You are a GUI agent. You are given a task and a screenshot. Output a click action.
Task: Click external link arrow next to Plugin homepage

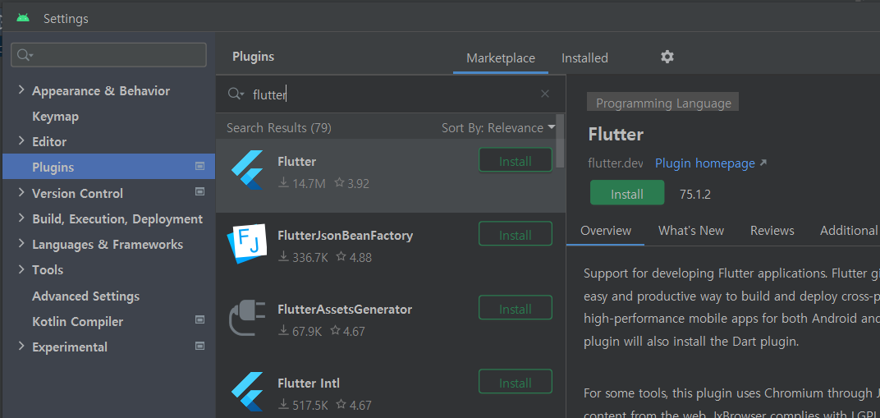(763, 163)
